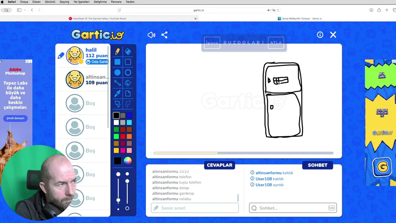Select the dark blue color swatch

pyautogui.click(x=129, y=116)
